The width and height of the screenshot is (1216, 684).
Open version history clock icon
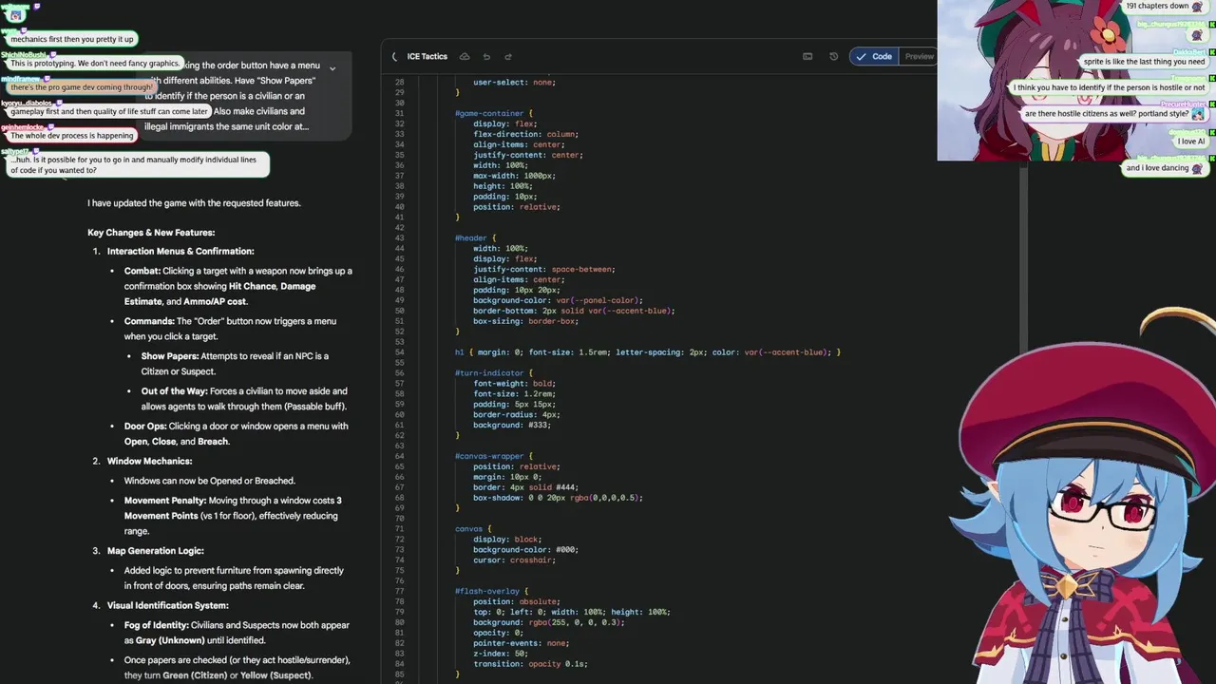click(834, 57)
